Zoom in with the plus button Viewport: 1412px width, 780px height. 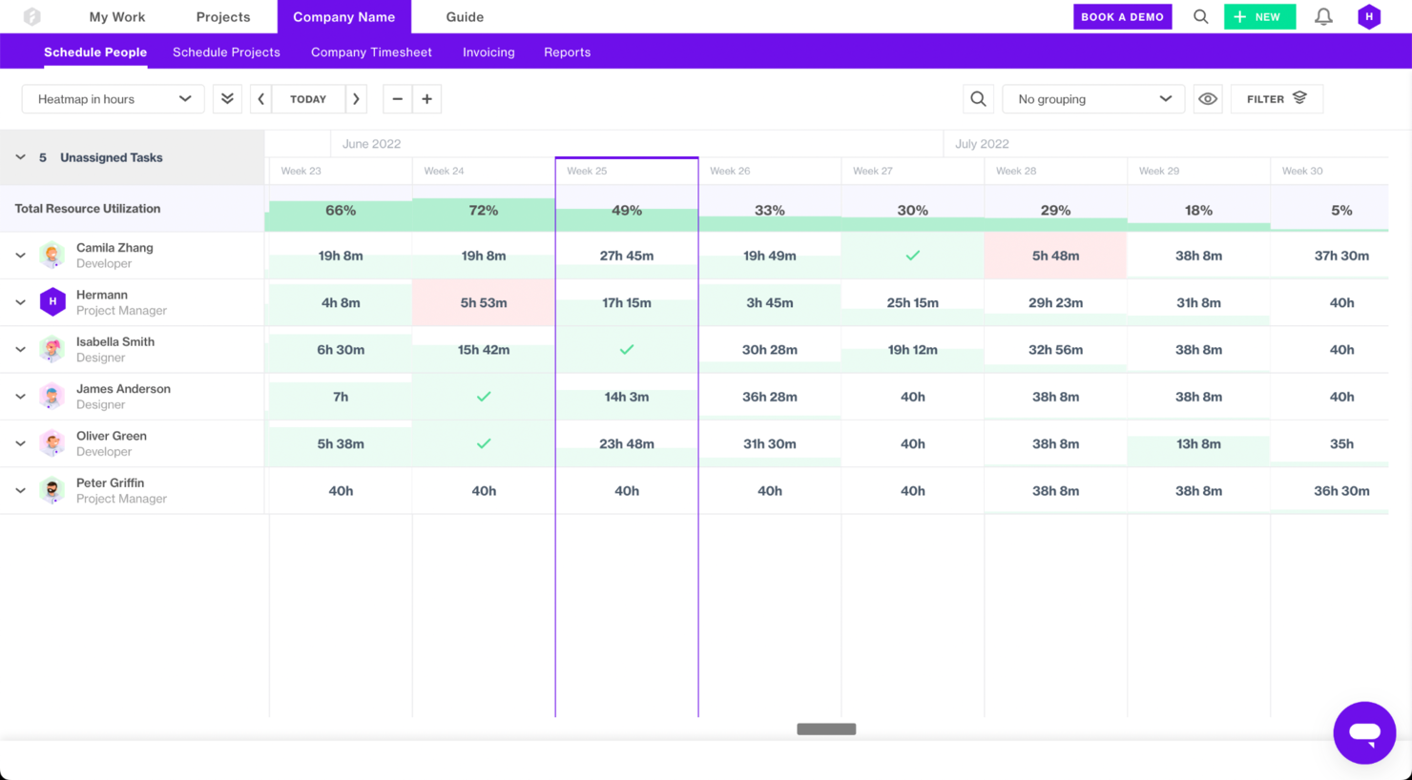tap(426, 99)
